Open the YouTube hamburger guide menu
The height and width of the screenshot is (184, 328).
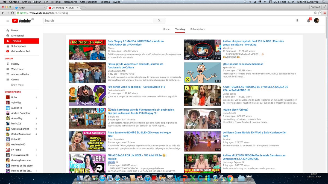(8, 21)
